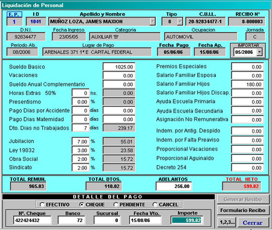Click the 1,2,3... button
This screenshot has width=272, height=230.
click(227, 223)
